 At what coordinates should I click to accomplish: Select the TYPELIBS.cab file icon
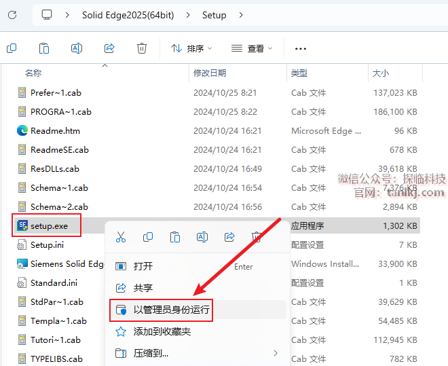tap(22, 359)
